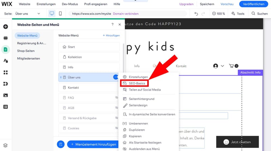Click the Upgraden link
Screen dimensions: 271x151
click(x=186, y=4)
